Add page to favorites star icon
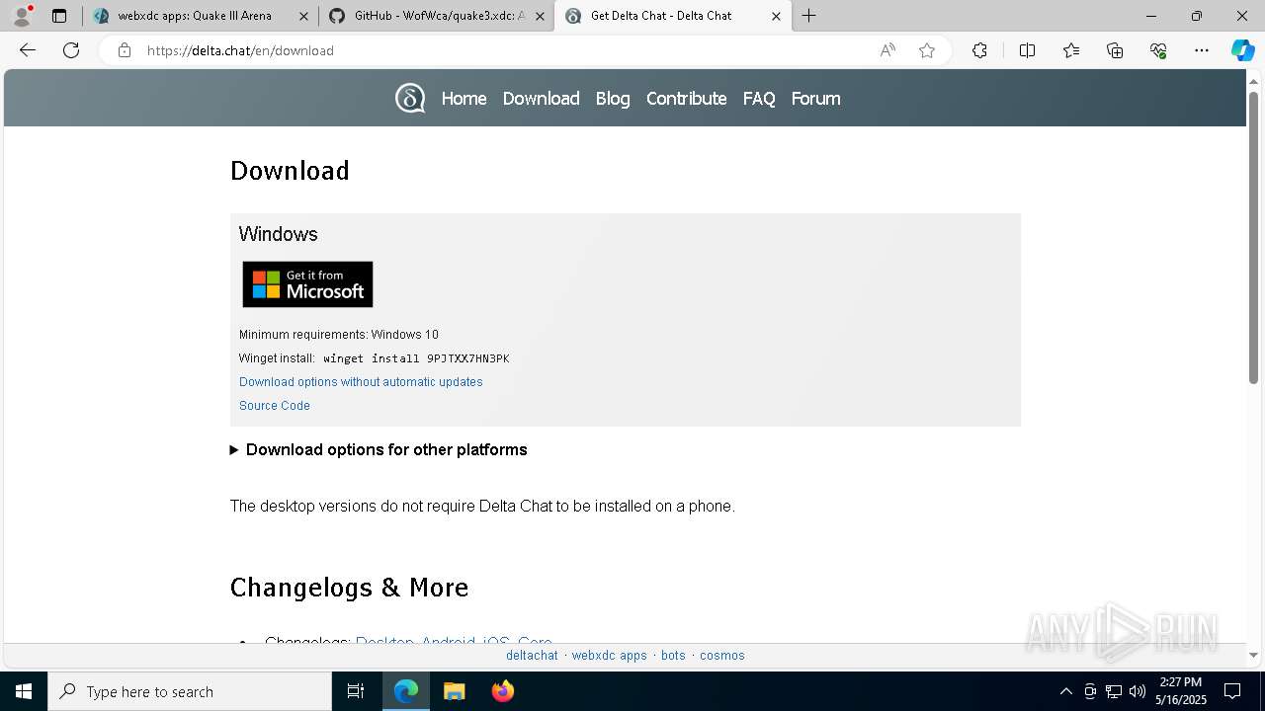 [x=927, y=50]
